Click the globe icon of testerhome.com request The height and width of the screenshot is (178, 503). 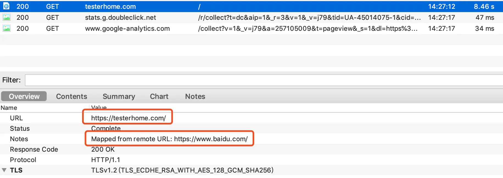point(6,6)
